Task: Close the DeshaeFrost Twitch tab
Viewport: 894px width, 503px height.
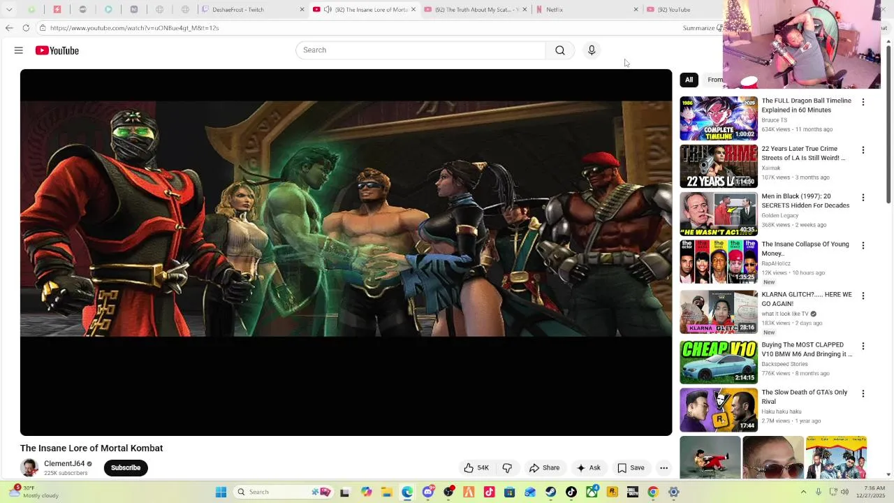Action: click(302, 10)
